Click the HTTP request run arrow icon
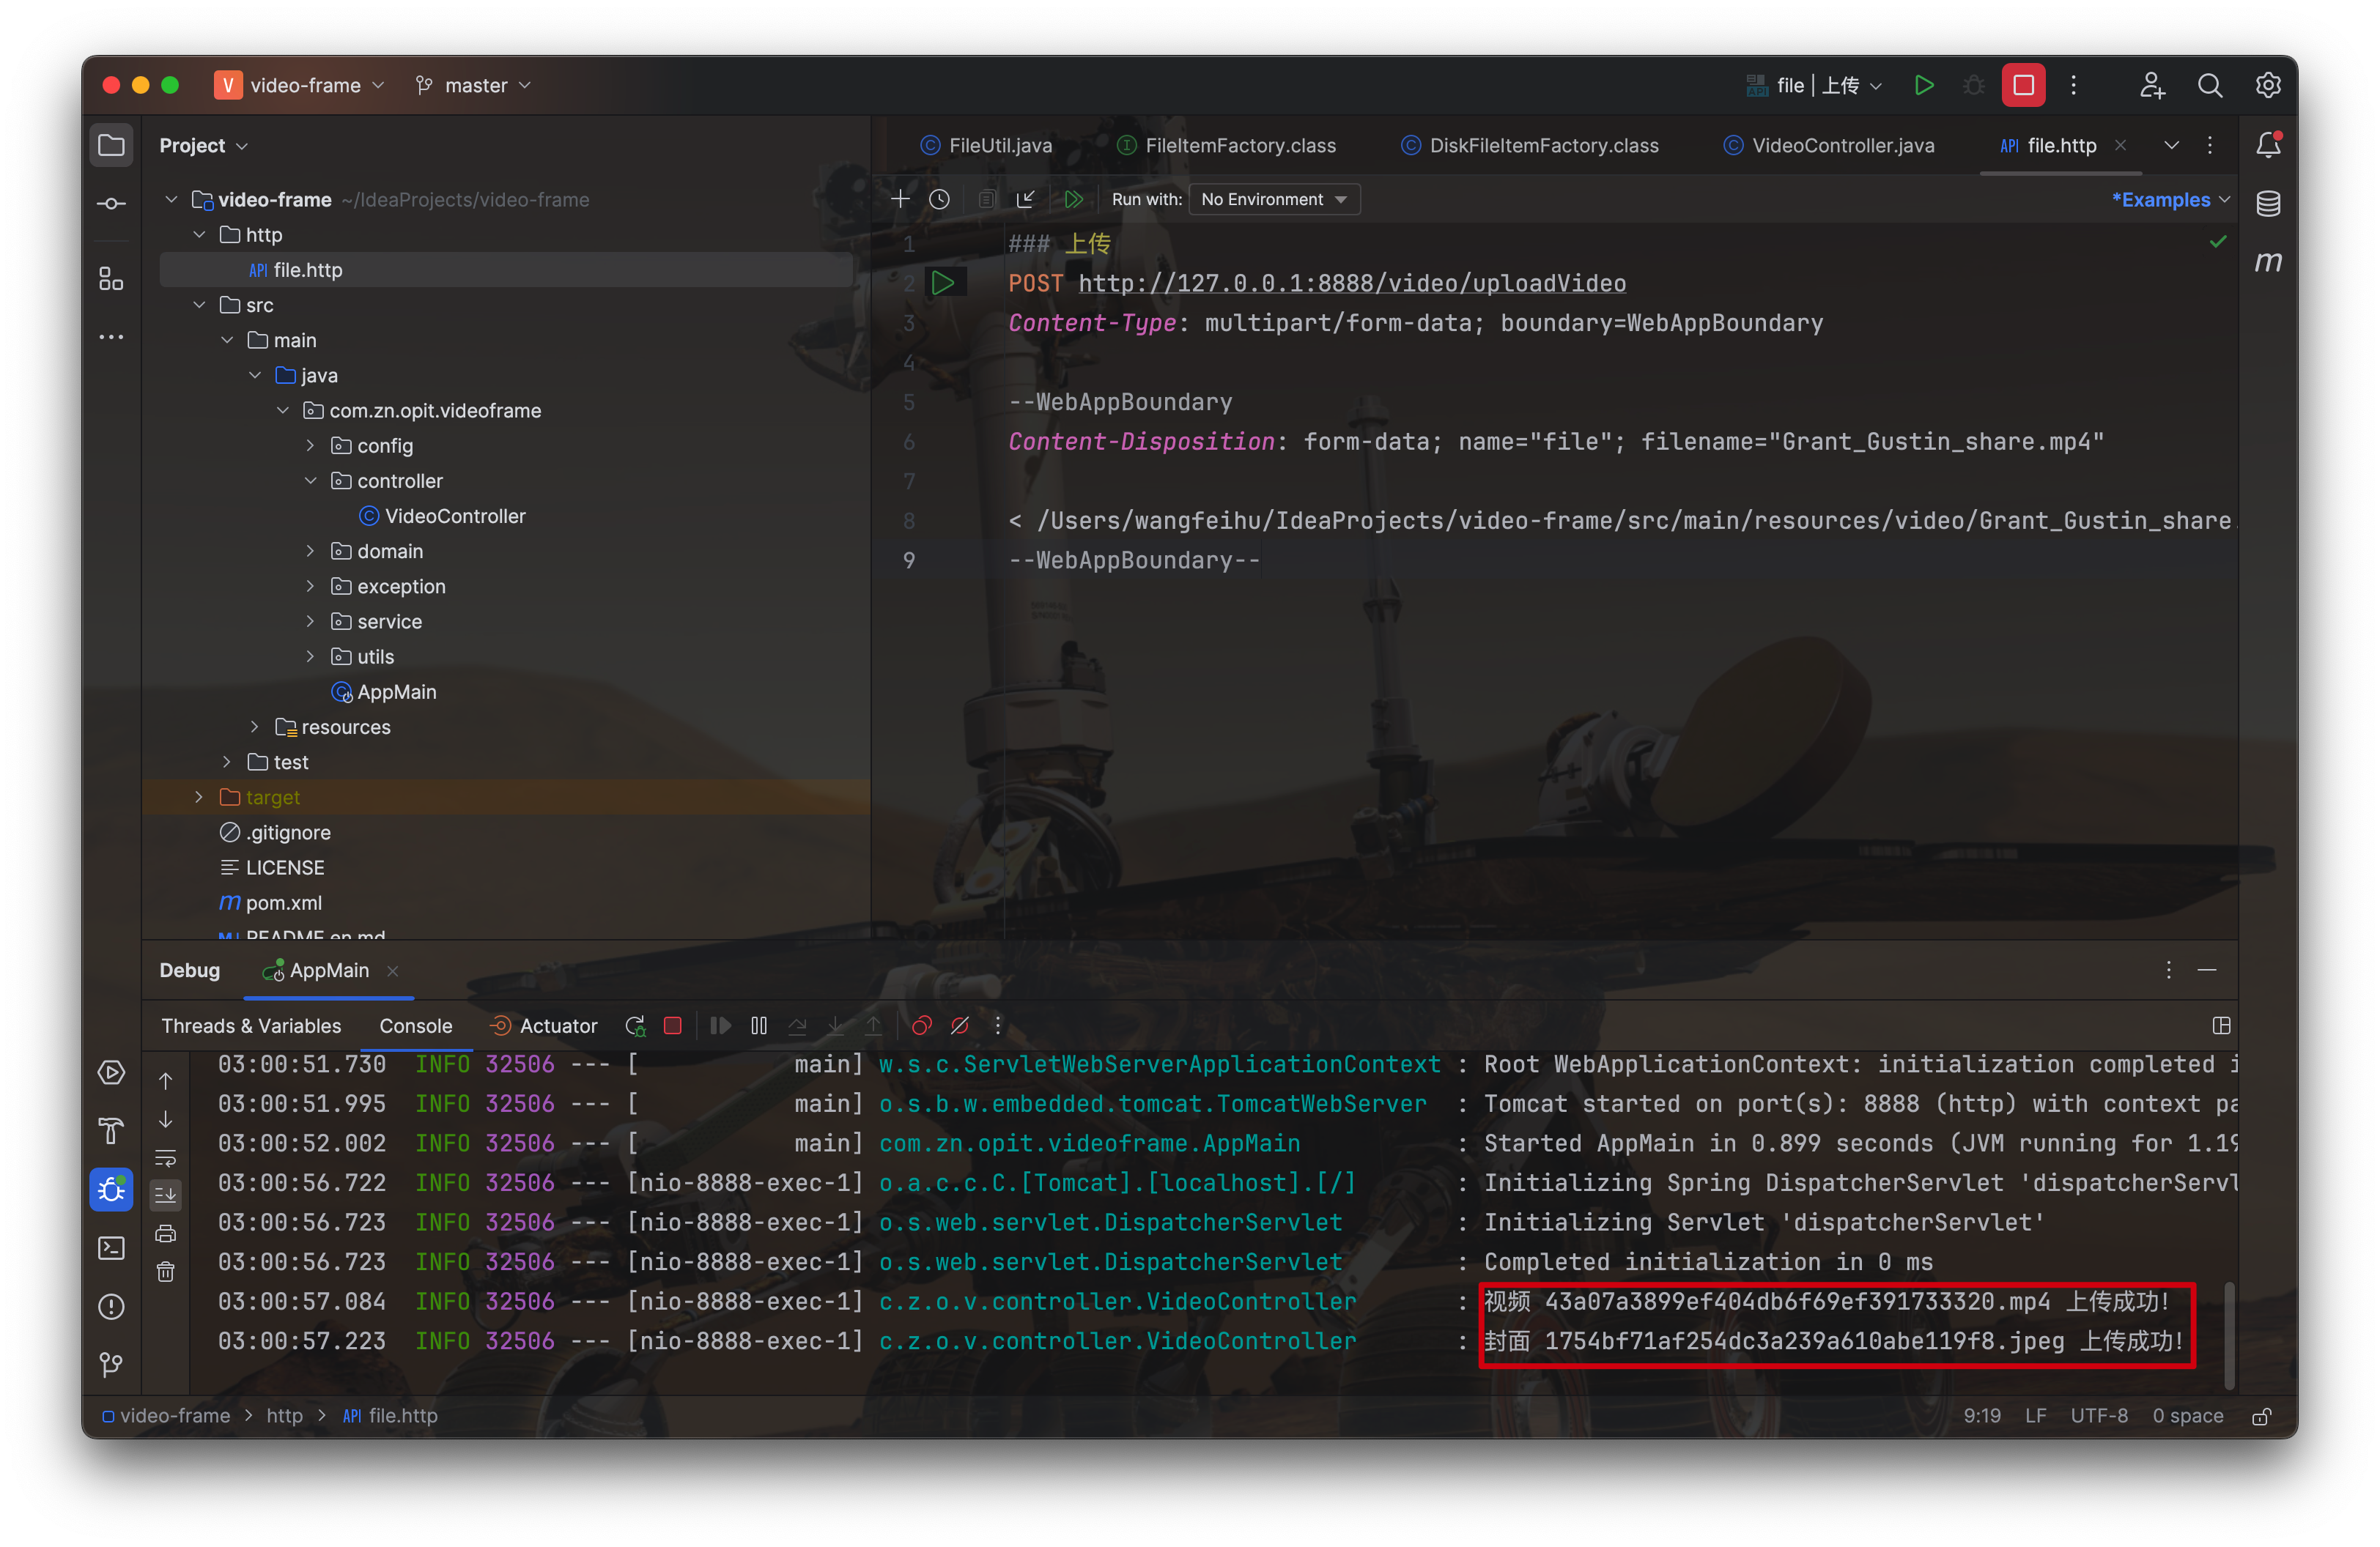2380x1547 pixels. point(945,281)
